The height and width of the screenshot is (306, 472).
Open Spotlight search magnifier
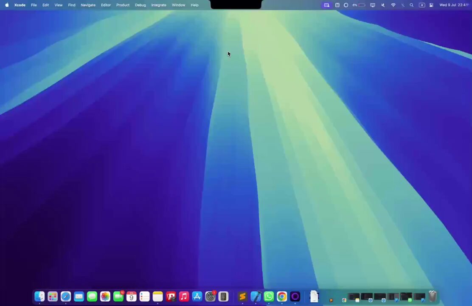411,5
